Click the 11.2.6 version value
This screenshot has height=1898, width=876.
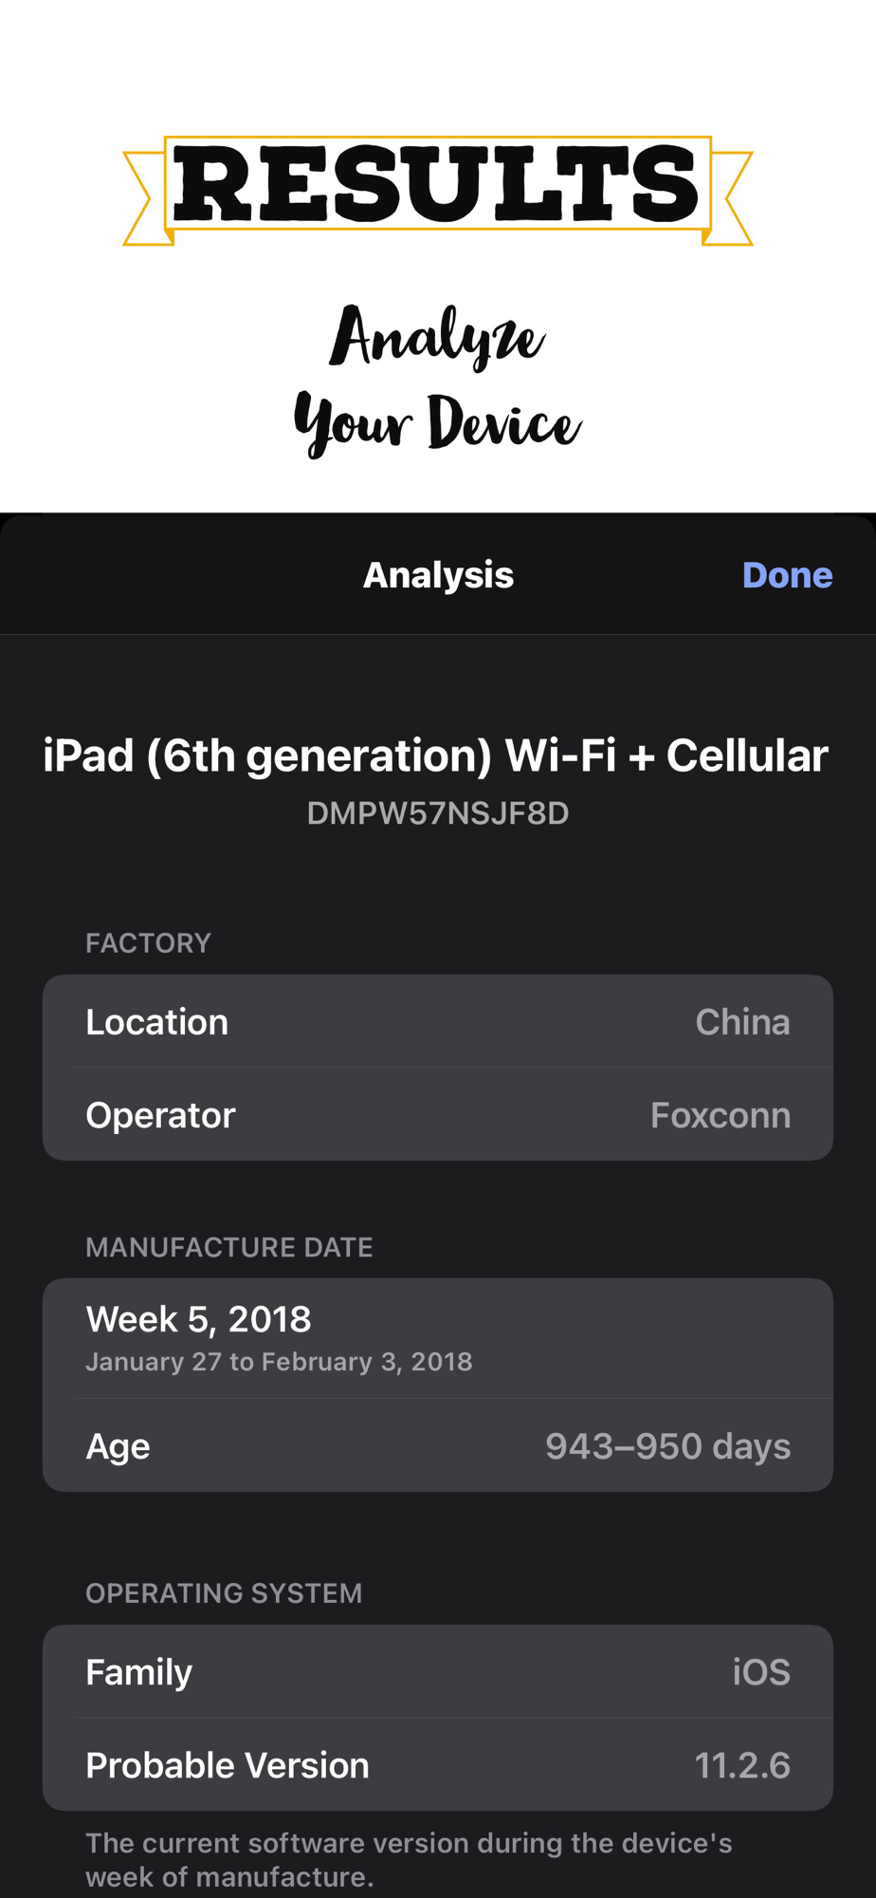(x=741, y=1765)
